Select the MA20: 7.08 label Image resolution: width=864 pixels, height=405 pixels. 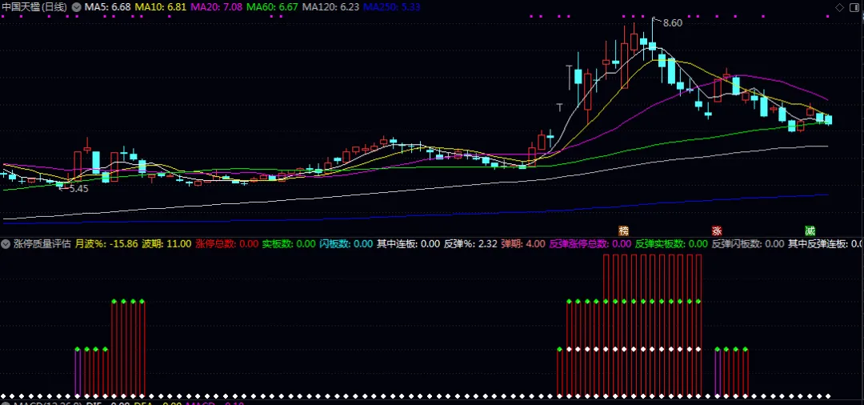coord(216,7)
